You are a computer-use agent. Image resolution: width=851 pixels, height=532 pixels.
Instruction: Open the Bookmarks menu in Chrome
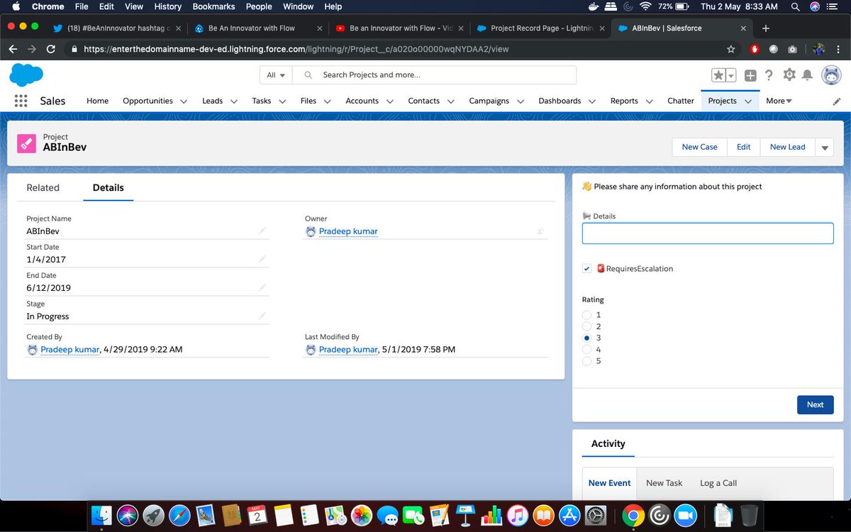pyautogui.click(x=214, y=6)
